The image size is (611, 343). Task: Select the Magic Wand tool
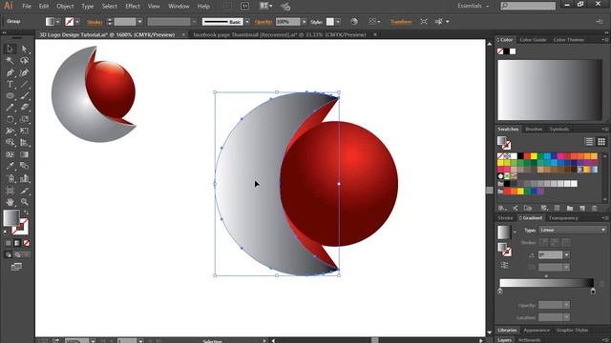click(10, 61)
